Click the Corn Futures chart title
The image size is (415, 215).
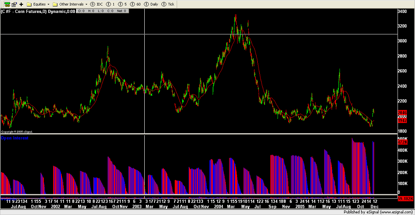pos(38,11)
